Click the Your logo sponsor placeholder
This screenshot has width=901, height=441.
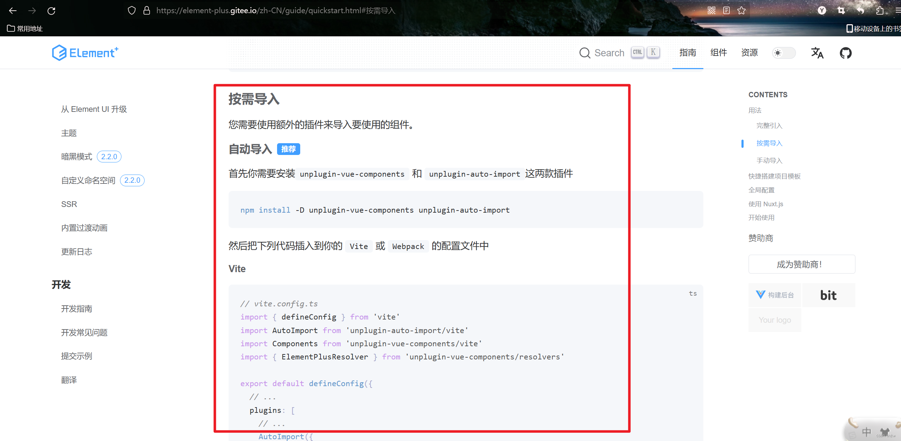click(775, 320)
